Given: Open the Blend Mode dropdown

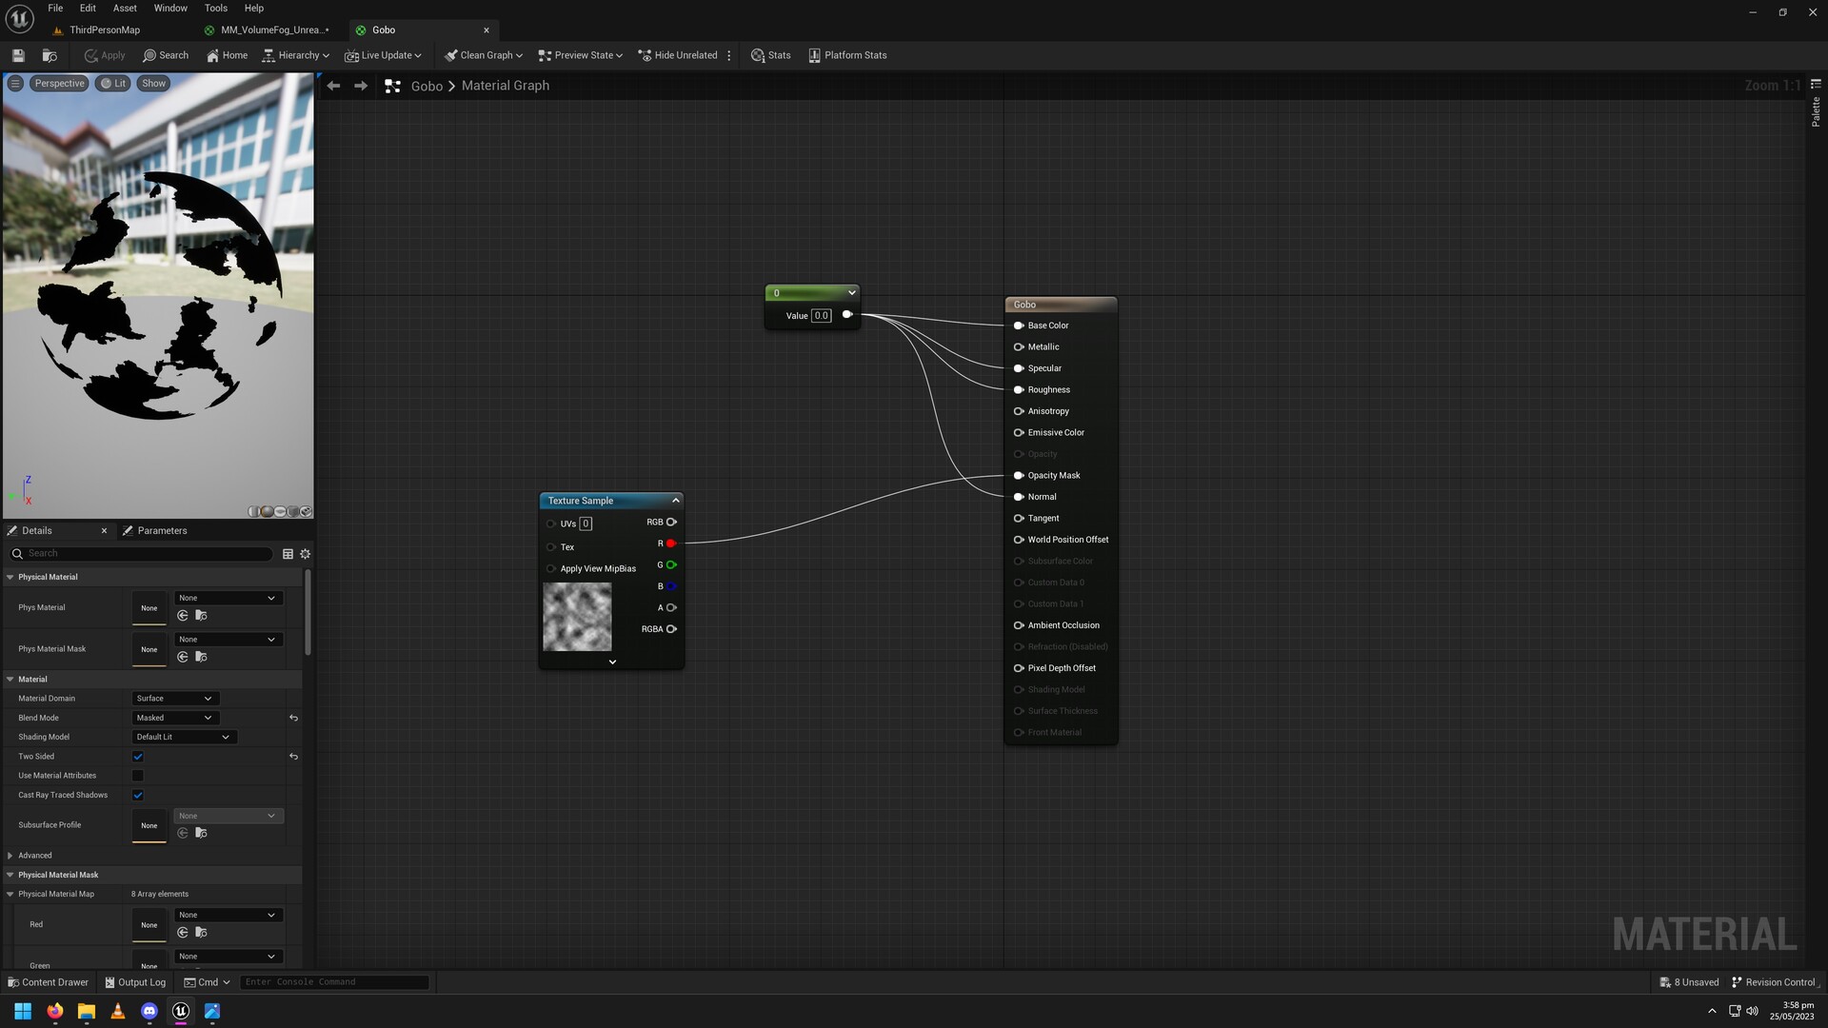Looking at the screenshot, I should click(x=174, y=717).
